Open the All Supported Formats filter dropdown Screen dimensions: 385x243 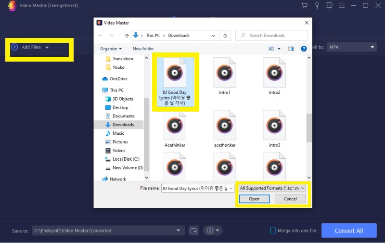coord(272,188)
